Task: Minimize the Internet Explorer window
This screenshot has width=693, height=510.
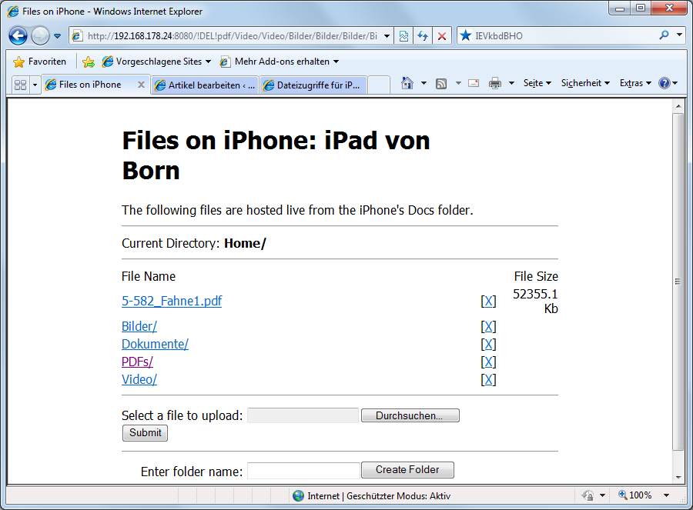Action: click(x=620, y=8)
